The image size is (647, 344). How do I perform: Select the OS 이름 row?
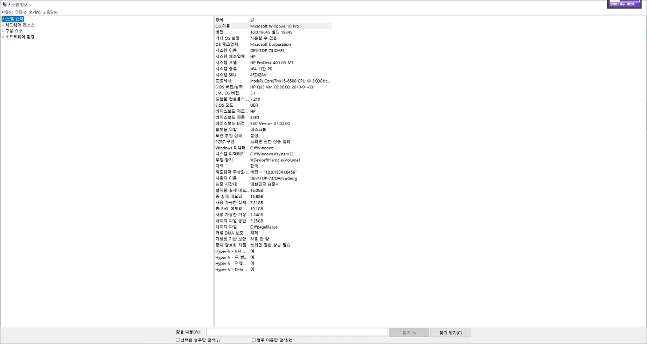tap(273, 26)
